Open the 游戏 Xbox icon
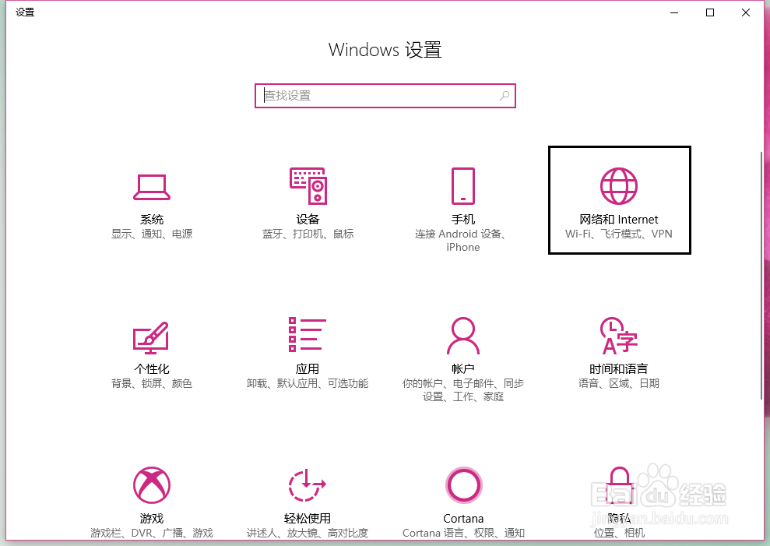 click(x=152, y=485)
